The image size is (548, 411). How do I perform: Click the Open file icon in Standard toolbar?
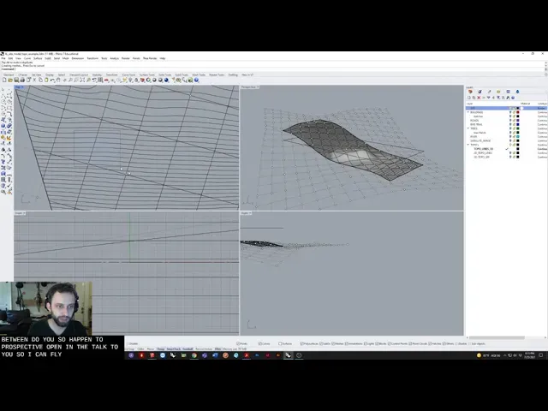click(9, 80)
